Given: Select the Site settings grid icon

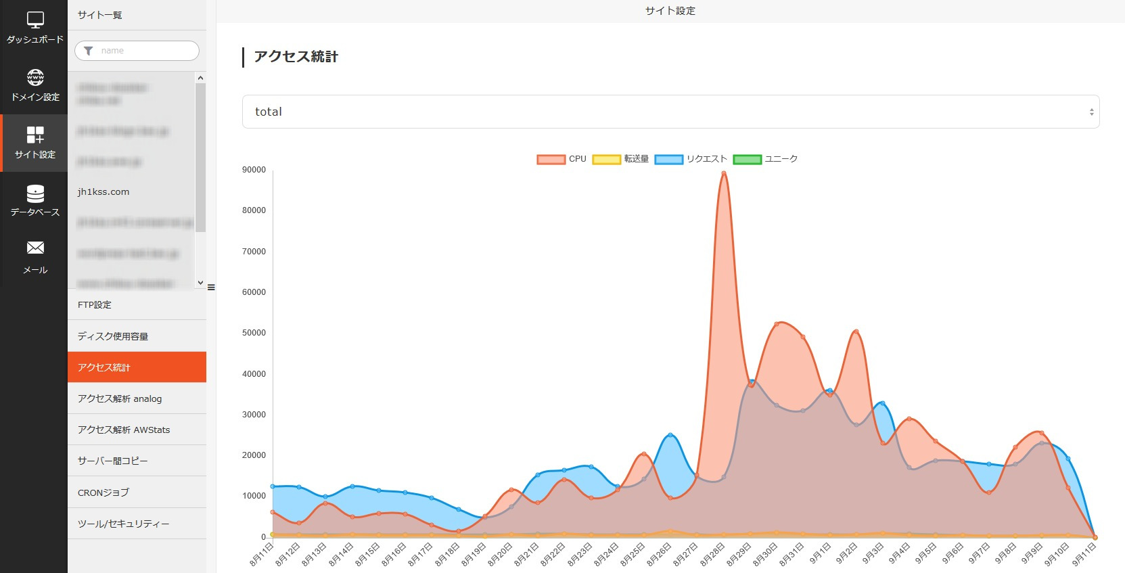Looking at the screenshot, I should (x=35, y=135).
